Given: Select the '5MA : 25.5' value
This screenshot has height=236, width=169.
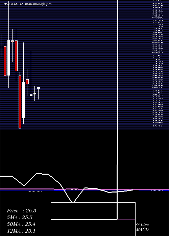Looking at the screenshot, I should (20, 217).
